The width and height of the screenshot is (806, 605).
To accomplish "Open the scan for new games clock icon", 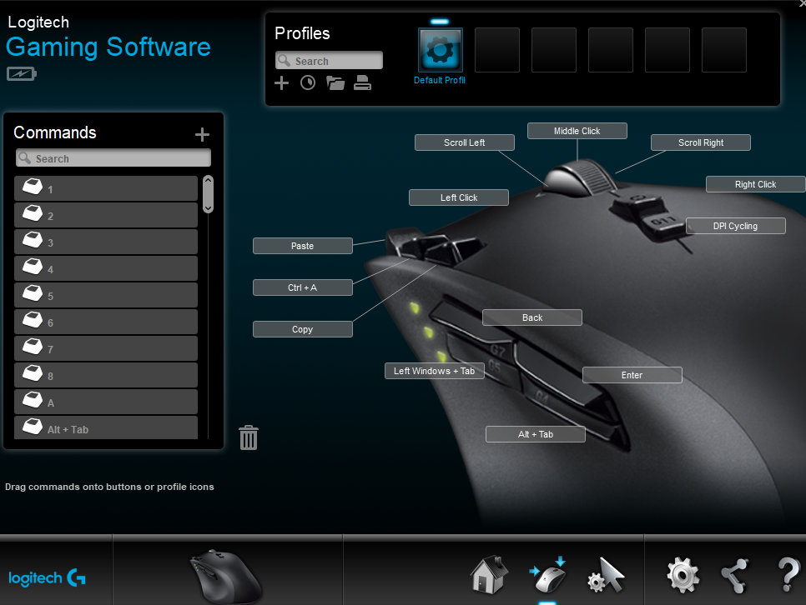I will pyautogui.click(x=307, y=82).
